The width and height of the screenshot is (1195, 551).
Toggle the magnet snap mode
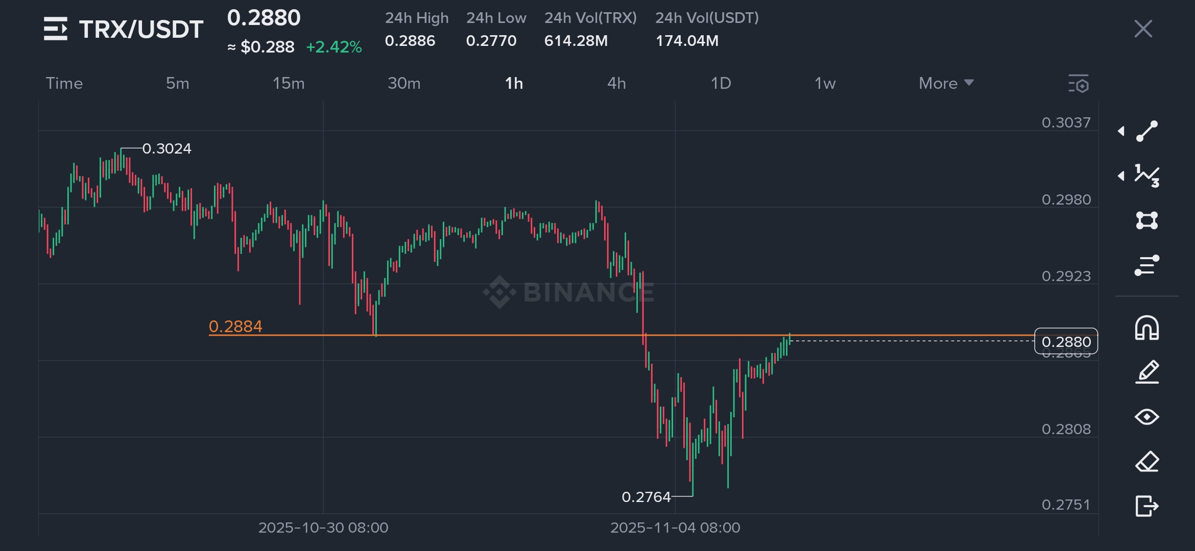(x=1146, y=328)
